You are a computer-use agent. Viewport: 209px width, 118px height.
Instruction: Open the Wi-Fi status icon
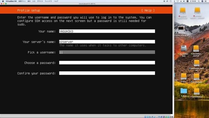coord(178,1)
